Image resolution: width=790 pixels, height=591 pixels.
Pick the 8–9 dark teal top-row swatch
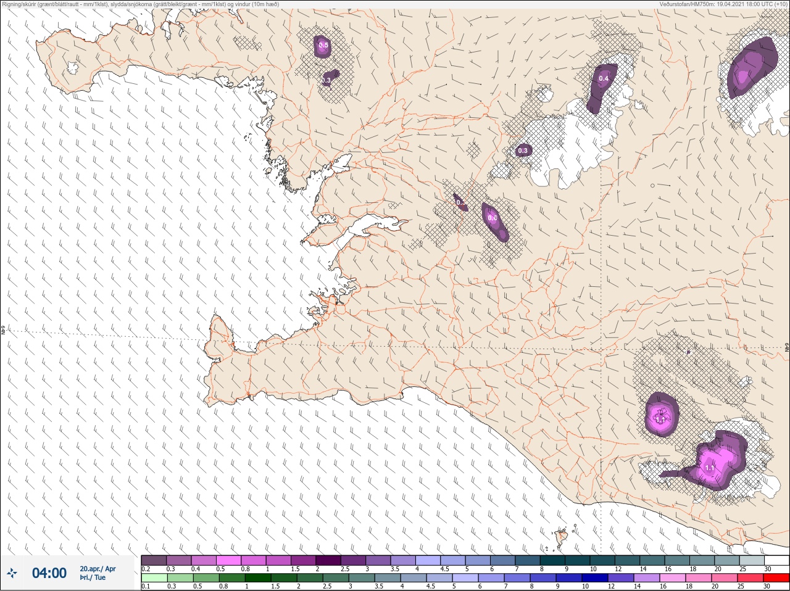pyautogui.click(x=553, y=560)
